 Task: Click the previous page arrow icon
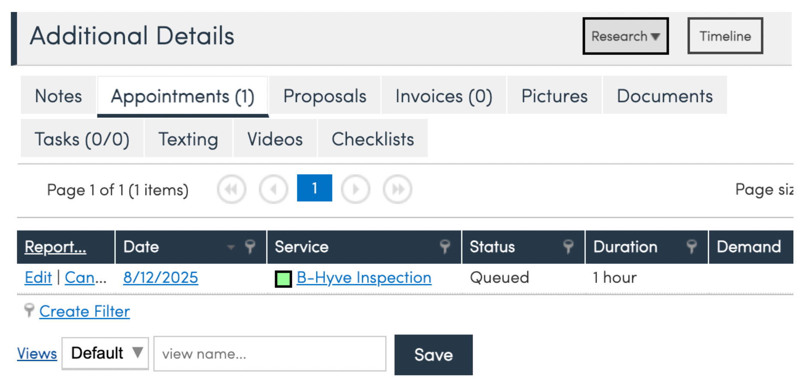coord(273,189)
